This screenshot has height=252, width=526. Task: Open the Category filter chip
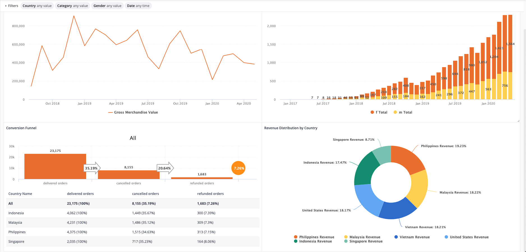point(72,6)
